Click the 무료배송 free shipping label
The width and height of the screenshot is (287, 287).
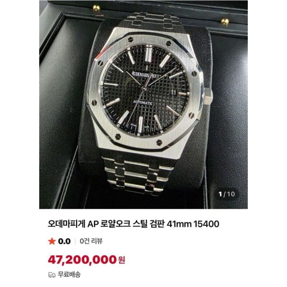pyautogui.click(x=69, y=275)
